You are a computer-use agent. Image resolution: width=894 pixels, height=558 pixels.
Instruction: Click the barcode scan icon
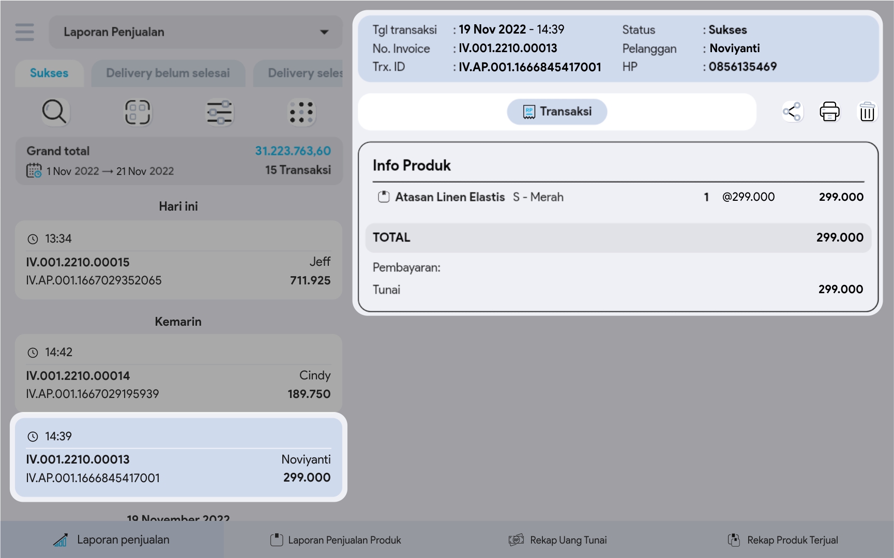[x=137, y=112]
